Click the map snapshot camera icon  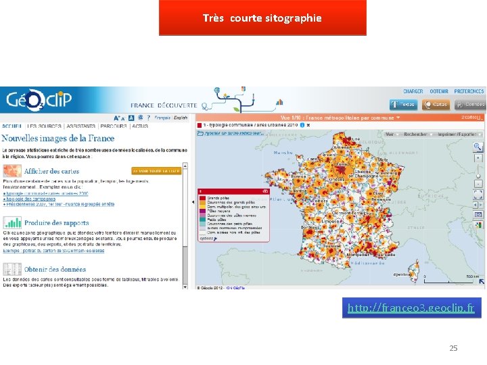pos(478,215)
